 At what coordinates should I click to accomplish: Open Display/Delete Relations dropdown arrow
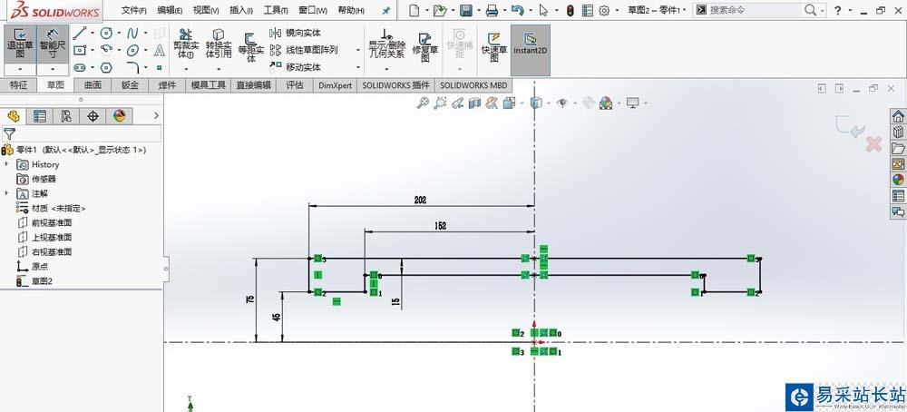tap(387, 68)
